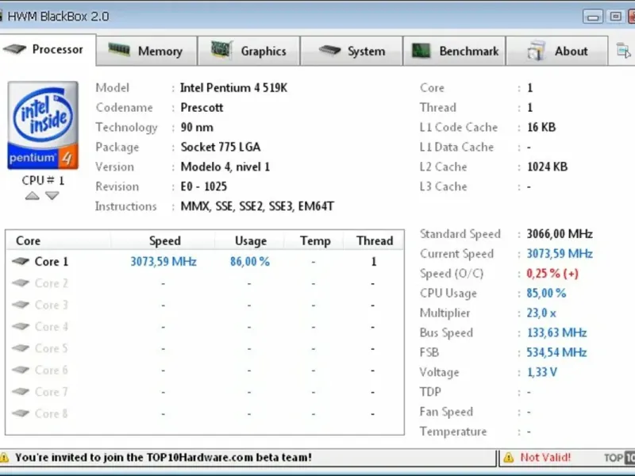
Task: Click the warning icon beside beta team message
Action: pyautogui.click(x=4, y=458)
